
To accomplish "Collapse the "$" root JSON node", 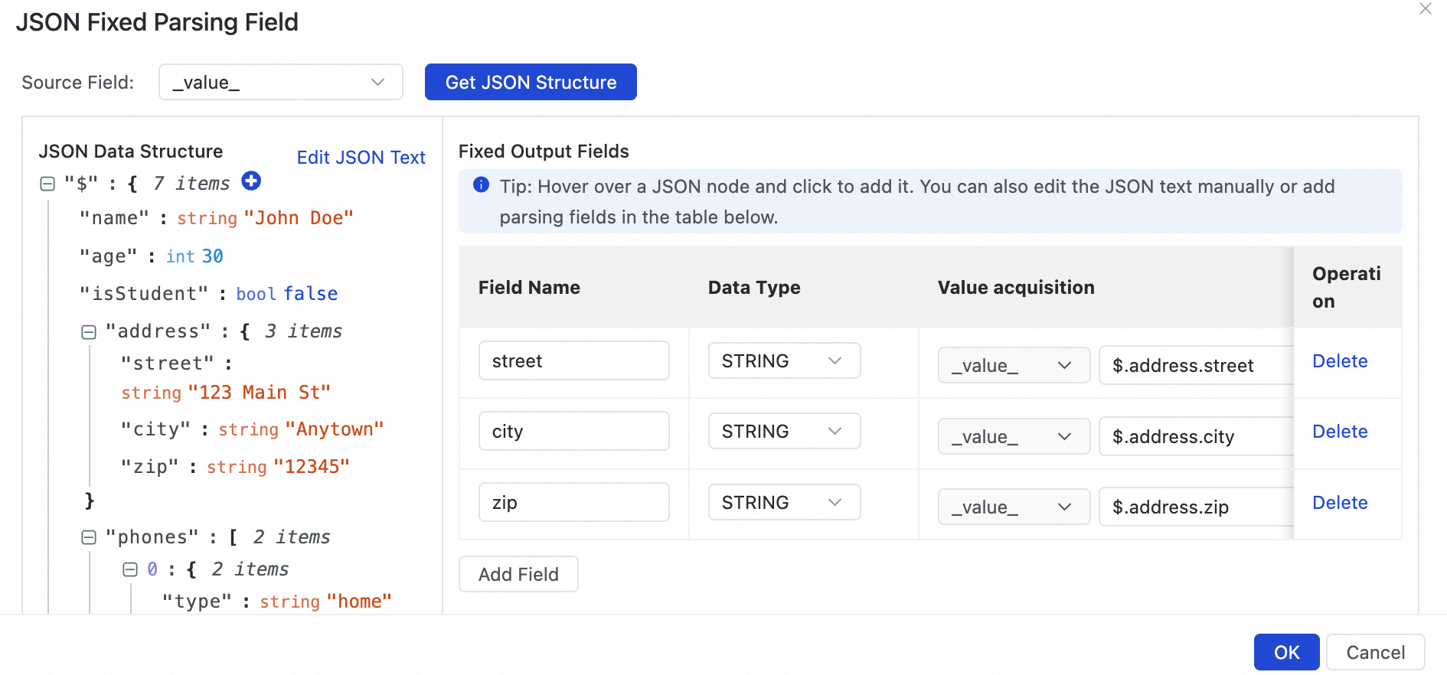I will pos(47,184).
